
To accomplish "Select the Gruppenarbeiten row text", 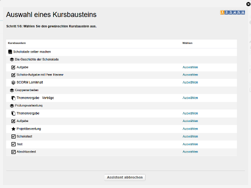I will [x=27, y=90].
